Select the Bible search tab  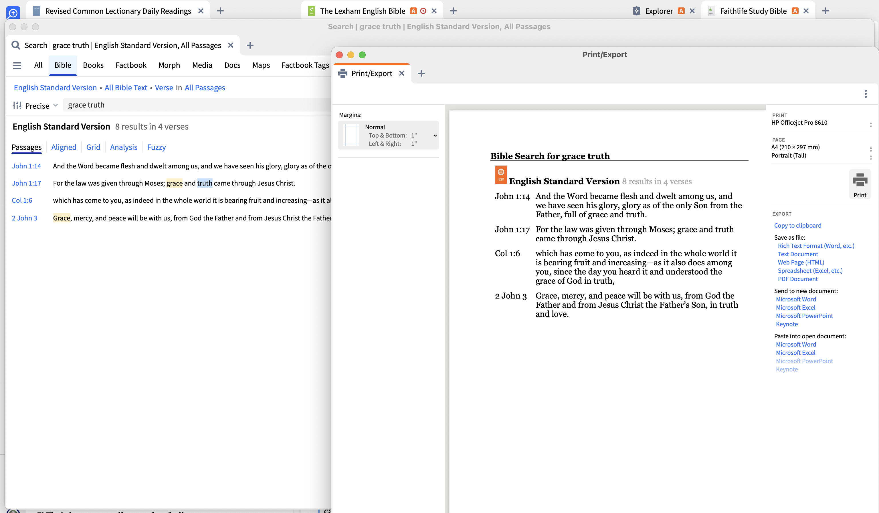coord(63,65)
